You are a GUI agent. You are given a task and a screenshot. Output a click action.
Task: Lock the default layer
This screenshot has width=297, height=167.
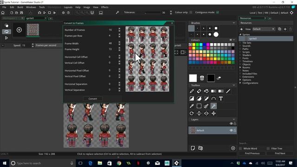tap(235, 130)
